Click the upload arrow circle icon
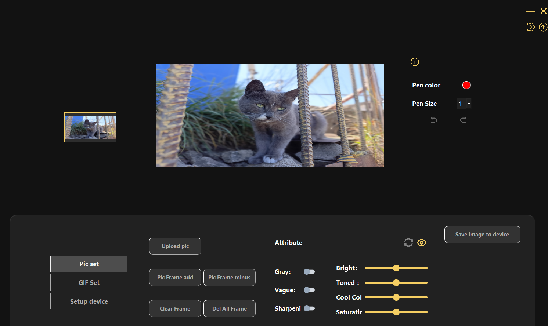 coord(543,27)
